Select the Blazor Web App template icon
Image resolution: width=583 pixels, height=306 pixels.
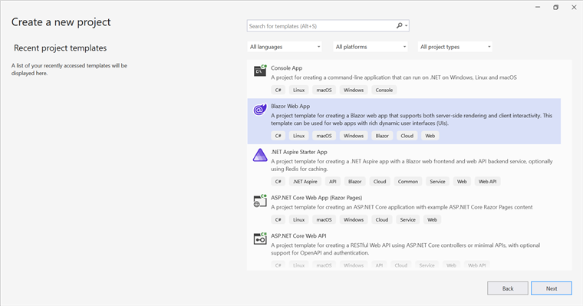[260, 110]
